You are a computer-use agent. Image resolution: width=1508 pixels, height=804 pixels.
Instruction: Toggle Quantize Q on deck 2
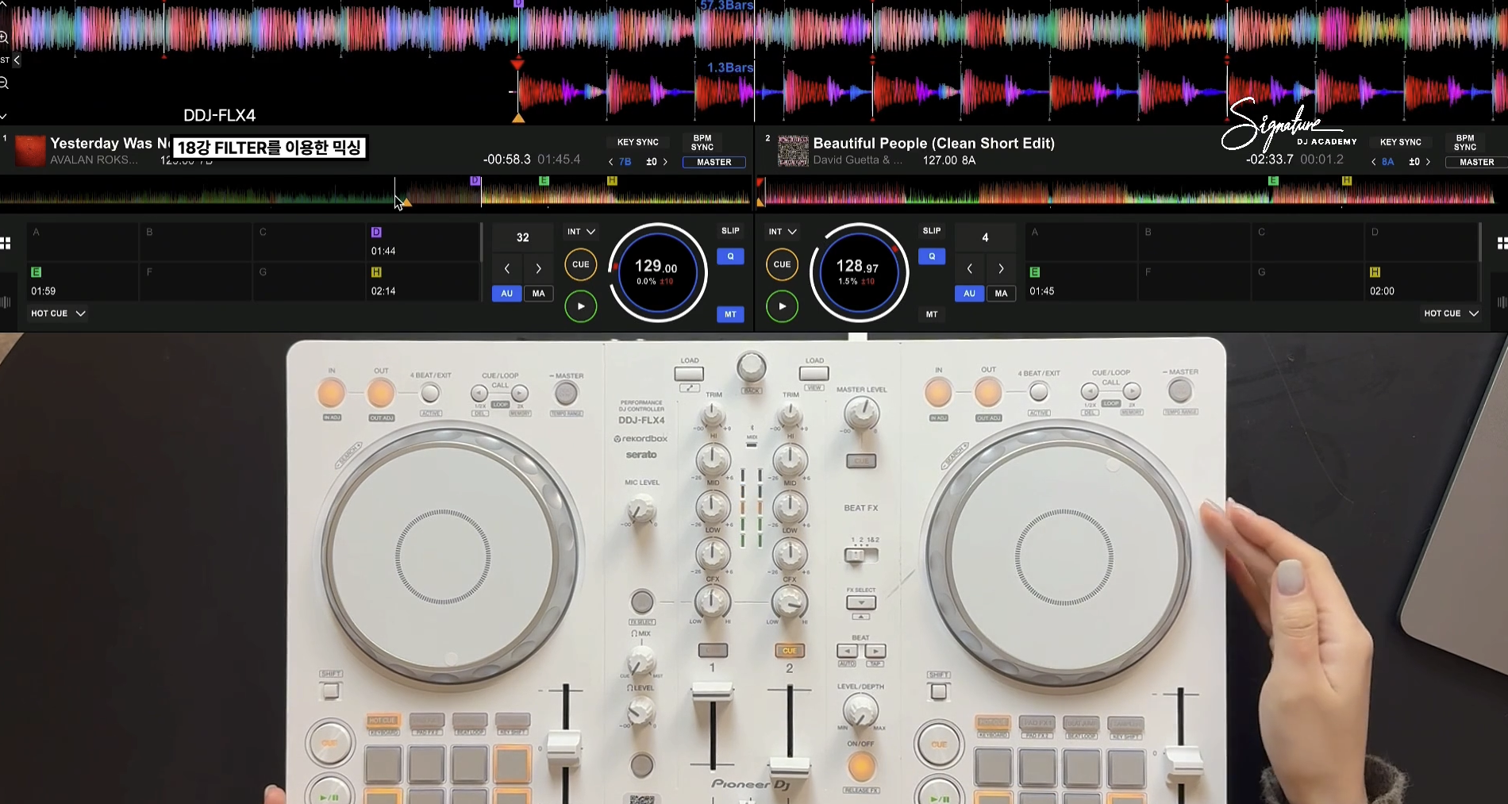click(932, 256)
